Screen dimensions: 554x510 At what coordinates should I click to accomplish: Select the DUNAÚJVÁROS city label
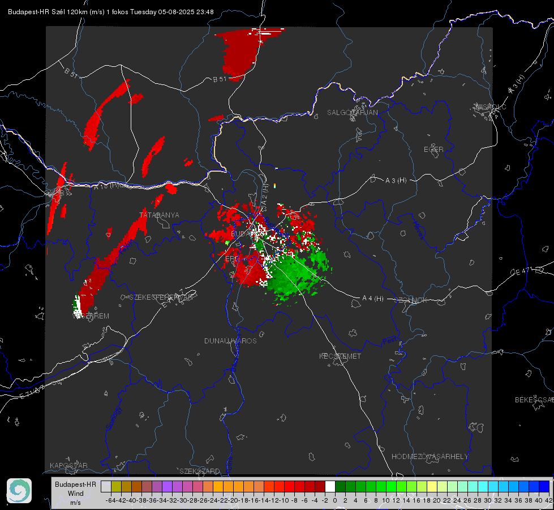click(230, 341)
